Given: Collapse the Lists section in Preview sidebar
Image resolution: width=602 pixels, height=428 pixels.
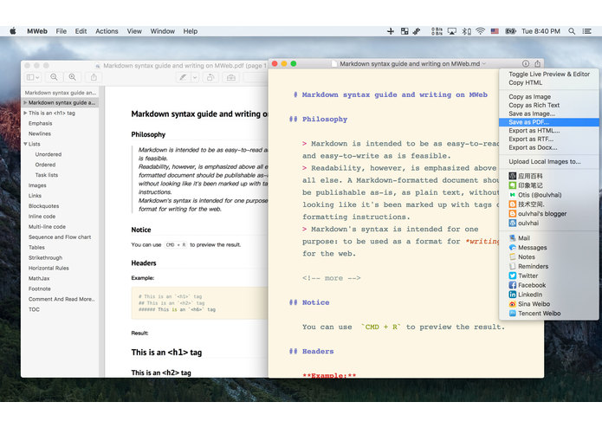Looking at the screenshot, I should tap(25, 144).
